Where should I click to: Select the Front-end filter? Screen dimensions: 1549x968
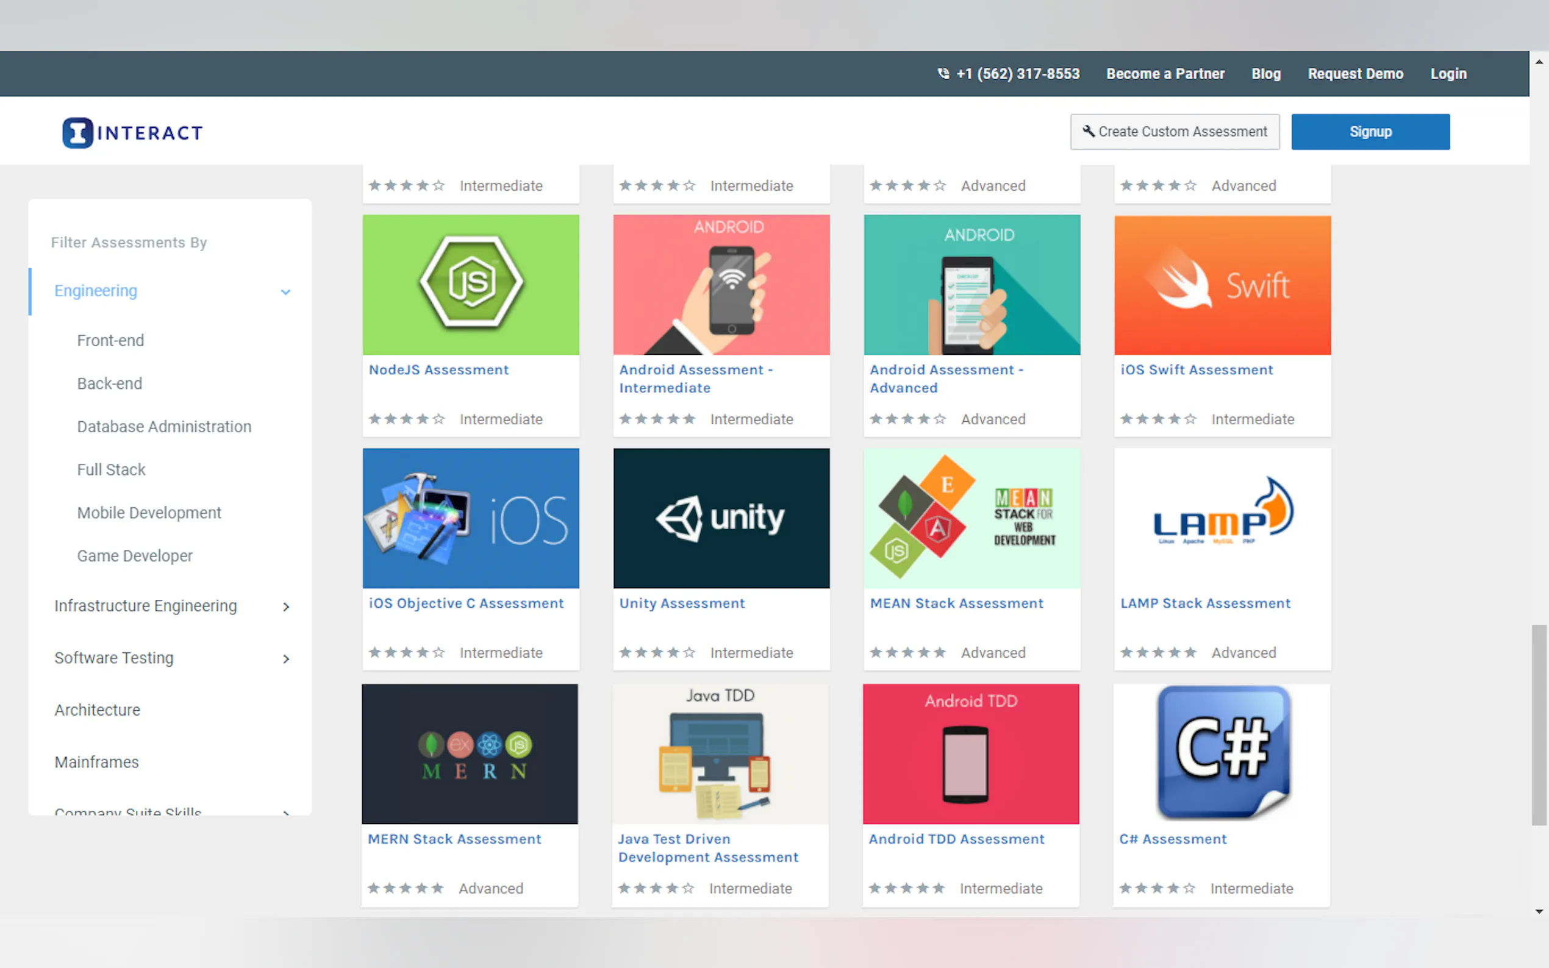coord(110,341)
